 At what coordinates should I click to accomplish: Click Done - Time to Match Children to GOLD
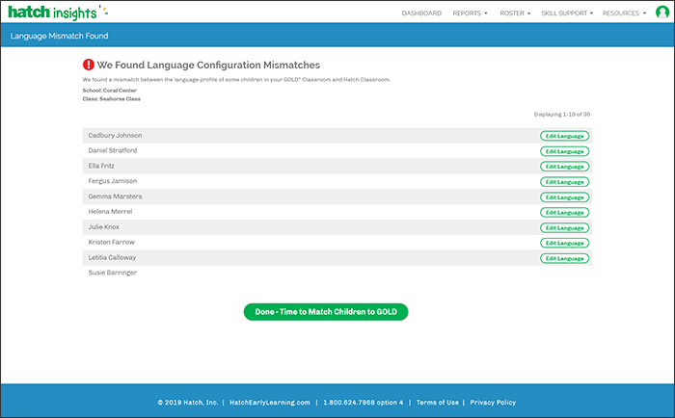tap(326, 312)
